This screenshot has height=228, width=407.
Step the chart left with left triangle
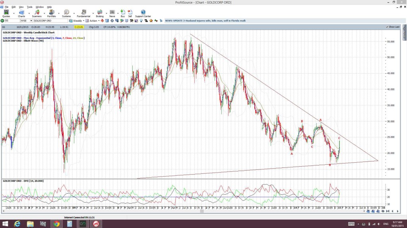point(392,211)
